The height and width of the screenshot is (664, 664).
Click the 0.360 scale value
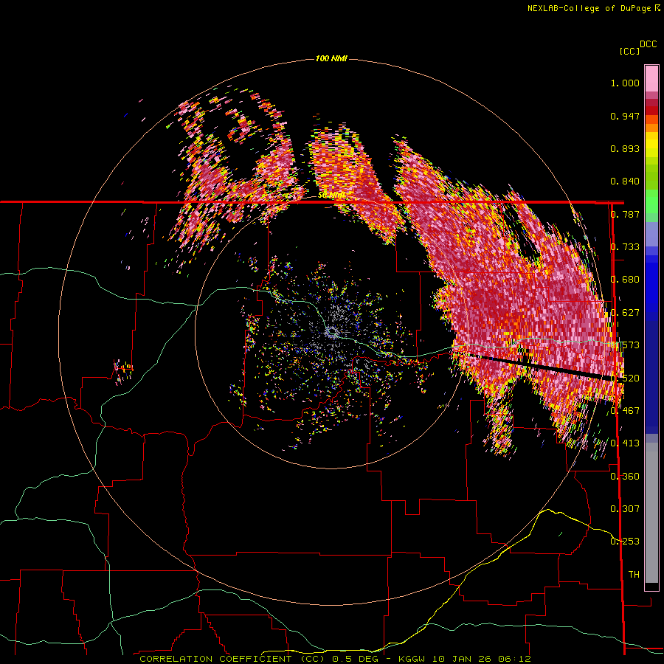(x=625, y=476)
